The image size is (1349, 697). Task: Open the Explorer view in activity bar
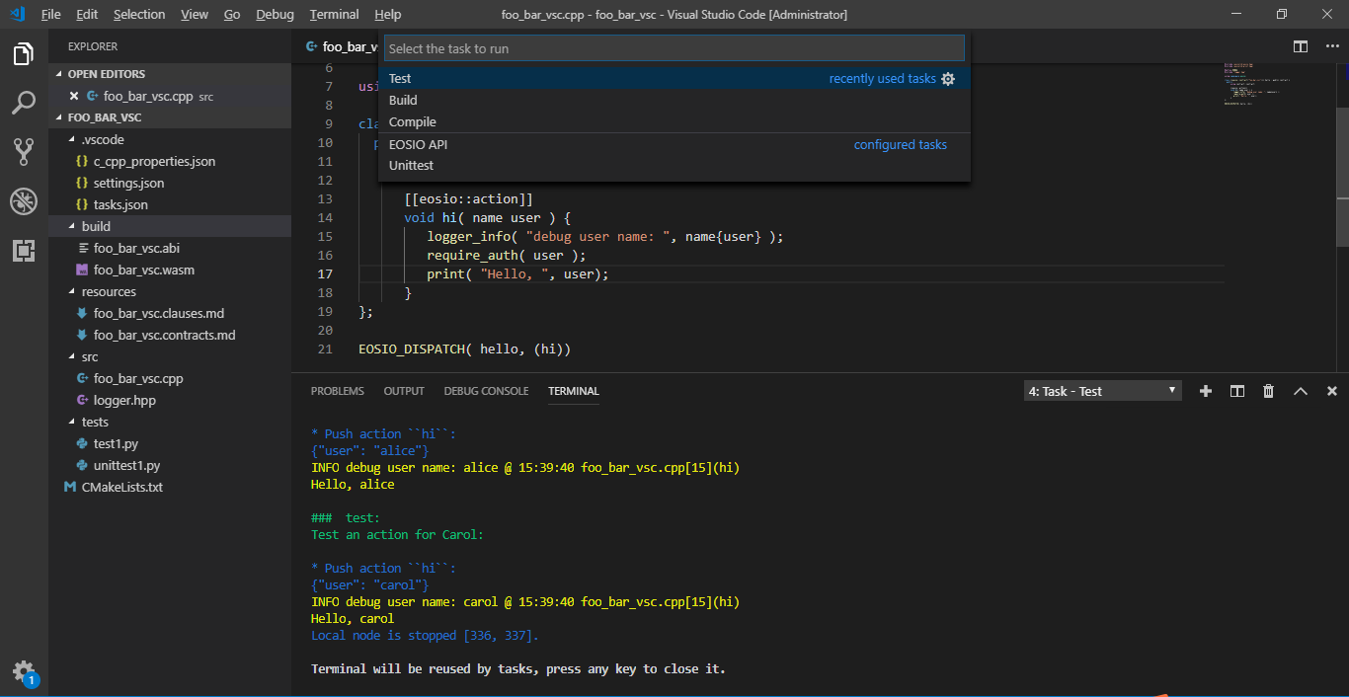[x=24, y=54]
